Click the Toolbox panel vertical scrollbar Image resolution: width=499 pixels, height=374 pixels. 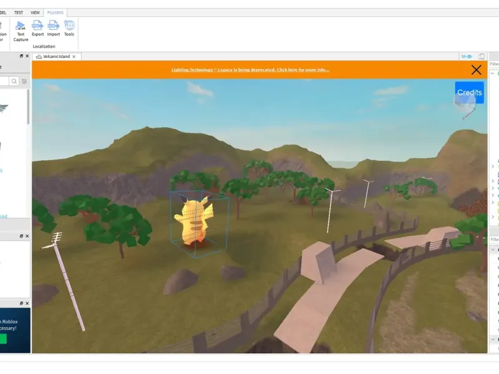[x=28, y=107]
